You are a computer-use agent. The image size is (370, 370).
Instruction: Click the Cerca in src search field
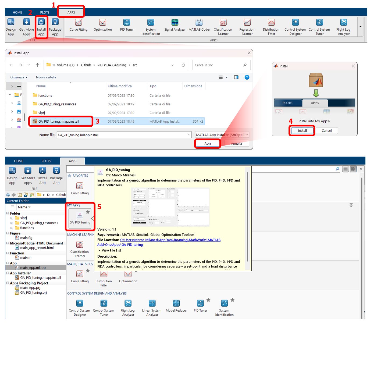221,65
